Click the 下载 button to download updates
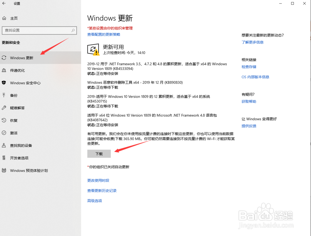 (99, 154)
